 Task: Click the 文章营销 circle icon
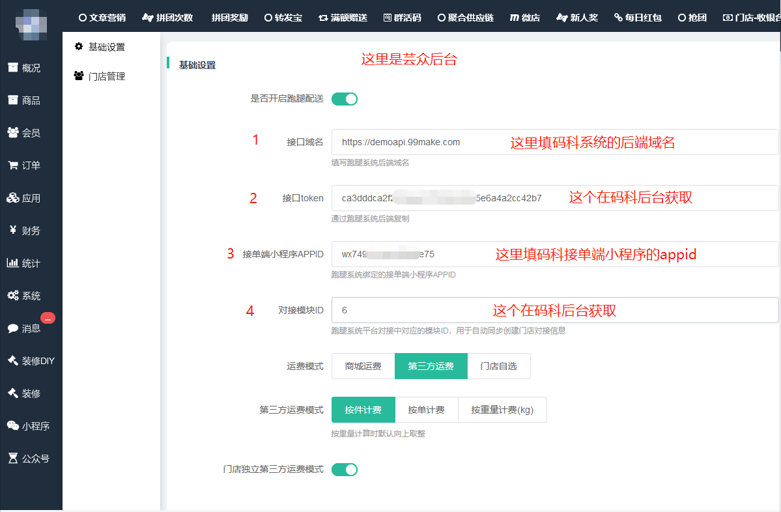pos(83,18)
